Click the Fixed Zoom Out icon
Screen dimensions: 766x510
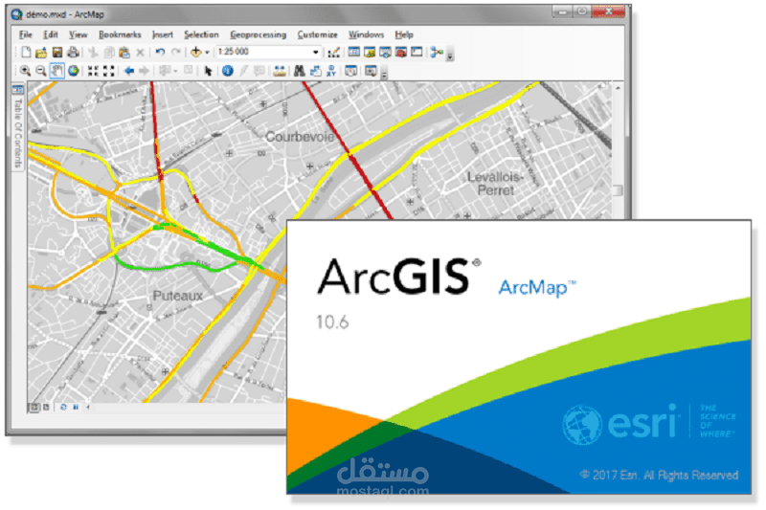coord(108,71)
